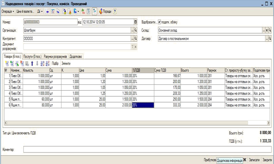
Task: Click the Документ розрахунків input field
Action: point(77,46)
